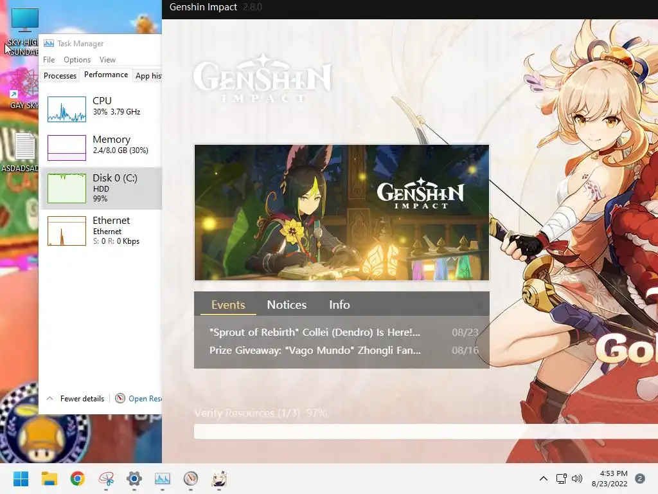This screenshot has width=658, height=494.
Task: Launch Google Chrome from the taskbar
Action: 77,479
